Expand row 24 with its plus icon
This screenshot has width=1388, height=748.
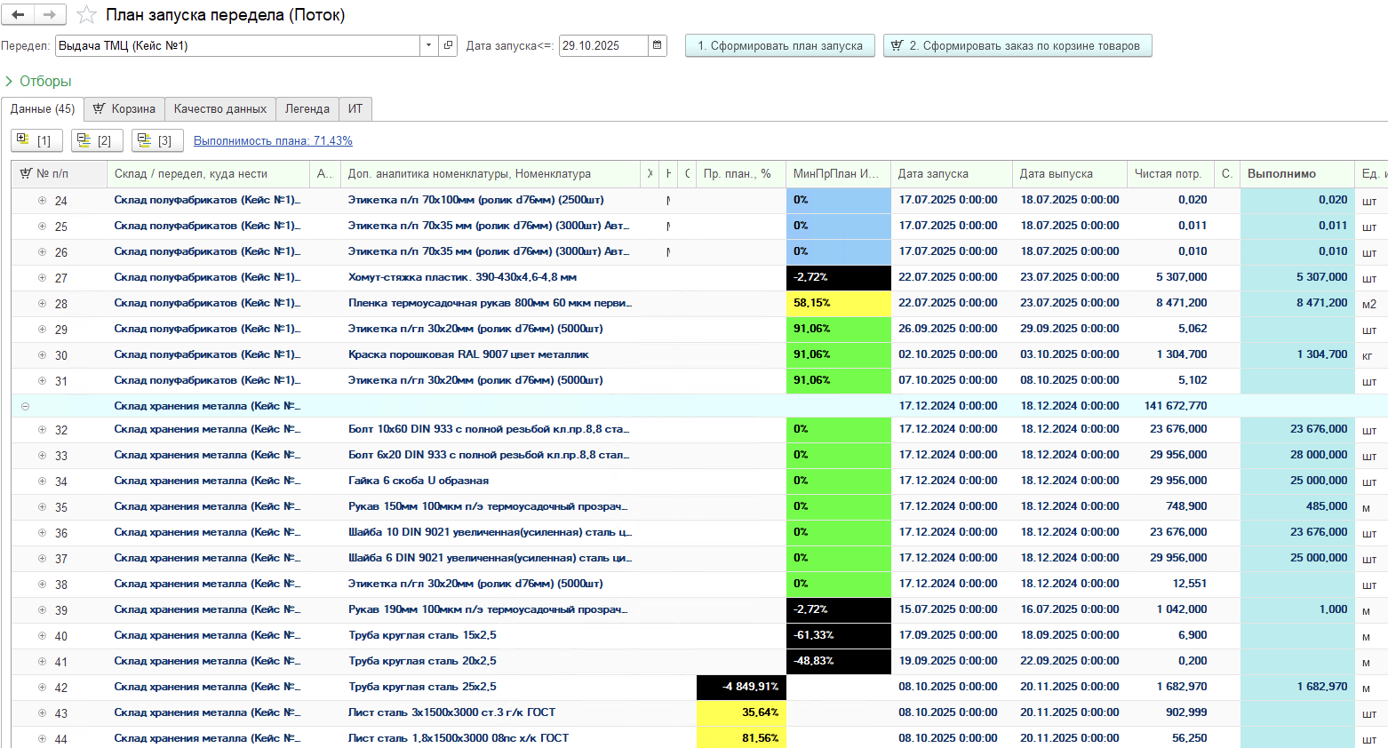coord(42,201)
